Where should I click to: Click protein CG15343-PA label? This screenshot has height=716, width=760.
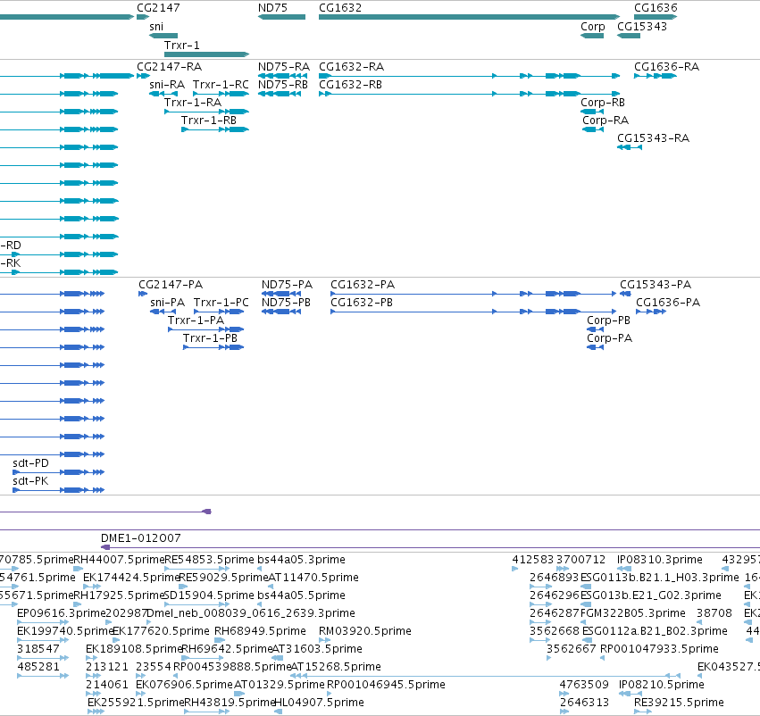[x=656, y=285]
